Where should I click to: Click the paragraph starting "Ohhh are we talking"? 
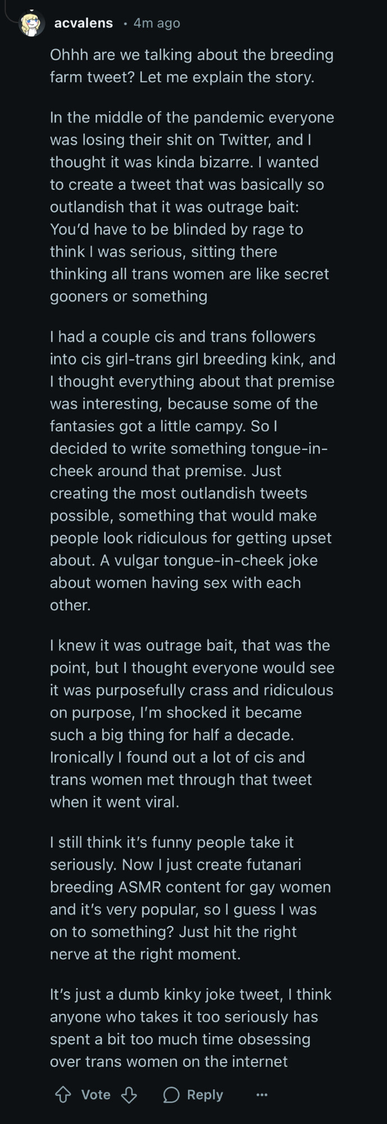tap(191, 66)
